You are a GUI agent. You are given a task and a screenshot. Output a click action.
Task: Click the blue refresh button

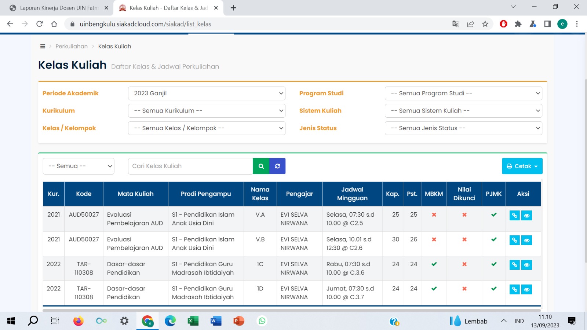[x=277, y=166]
